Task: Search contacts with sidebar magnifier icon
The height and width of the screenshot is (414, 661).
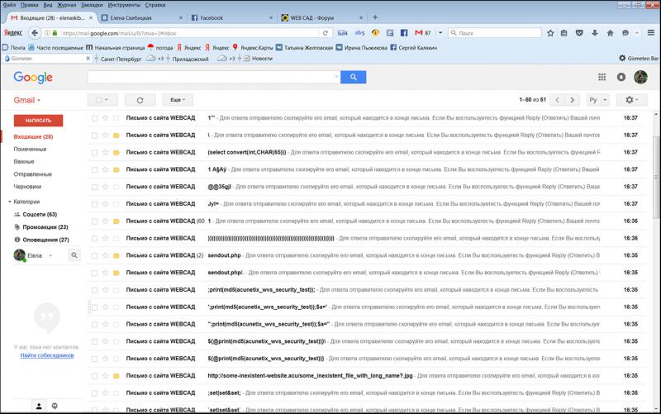Action: [74, 256]
